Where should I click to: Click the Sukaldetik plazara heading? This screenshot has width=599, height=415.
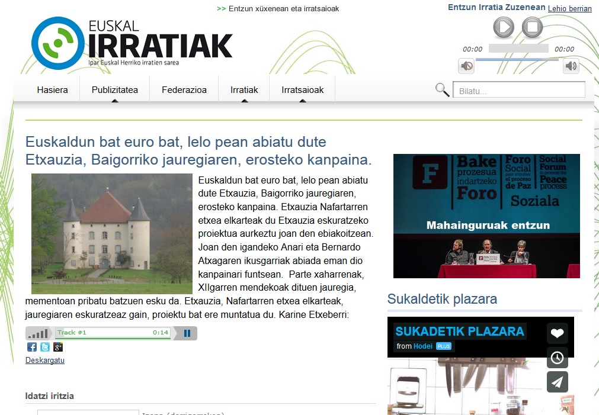point(442,299)
